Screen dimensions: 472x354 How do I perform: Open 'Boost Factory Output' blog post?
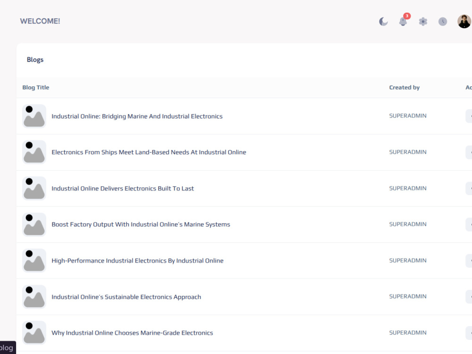[x=140, y=224]
